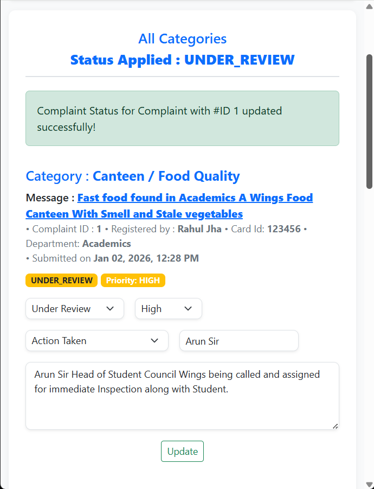Click the textarea resize handle corner
374x489 pixels.
click(336, 426)
